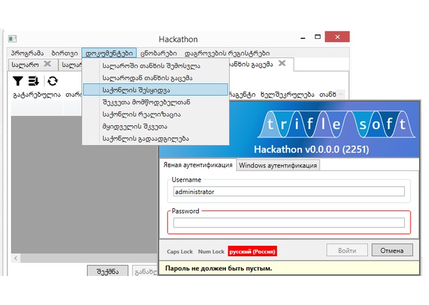The image size is (429, 305).
Task: Open the ბირთვი menu
Action: pyautogui.click(x=65, y=53)
